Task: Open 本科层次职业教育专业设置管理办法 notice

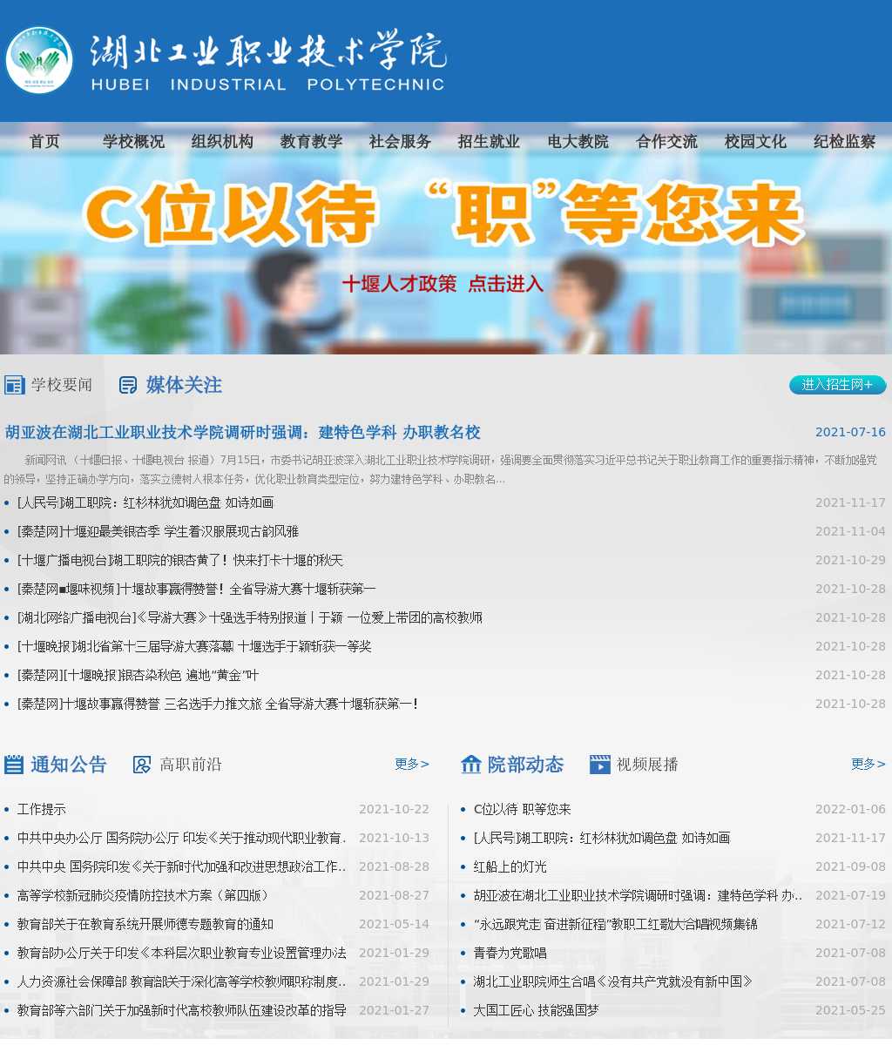Action: [x=182, y=953]
